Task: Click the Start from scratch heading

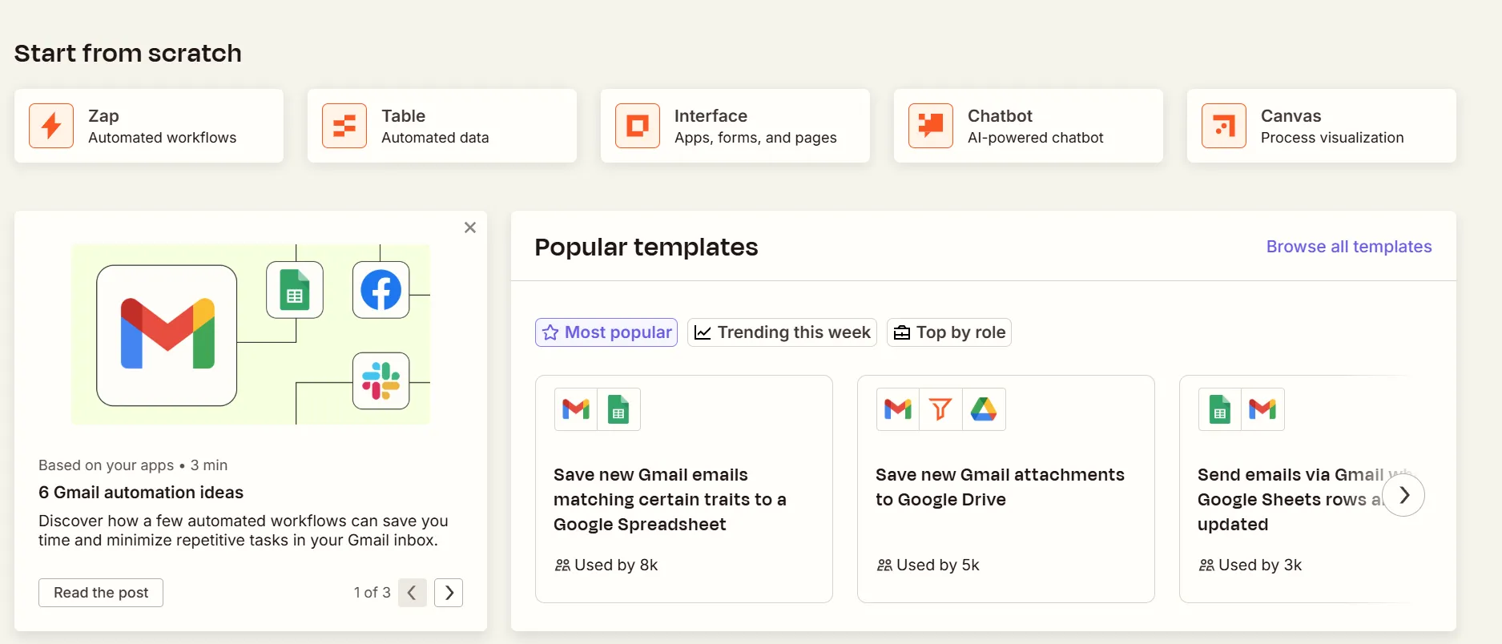Action: 128,53
